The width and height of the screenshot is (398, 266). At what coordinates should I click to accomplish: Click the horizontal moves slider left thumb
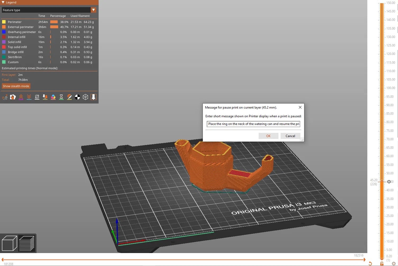click(3, 260)
